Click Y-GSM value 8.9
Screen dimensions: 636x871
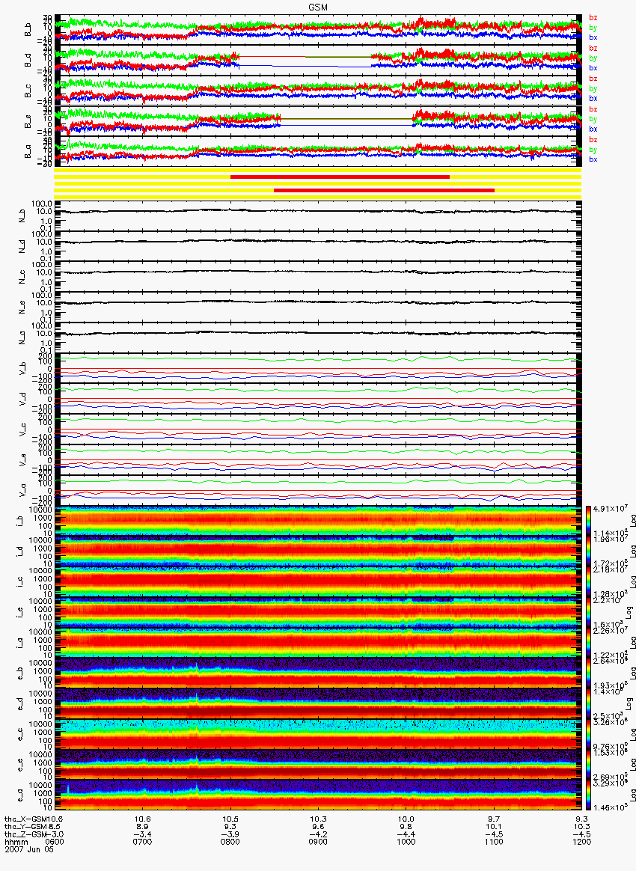pyautogui.click(x=142, y=826)
